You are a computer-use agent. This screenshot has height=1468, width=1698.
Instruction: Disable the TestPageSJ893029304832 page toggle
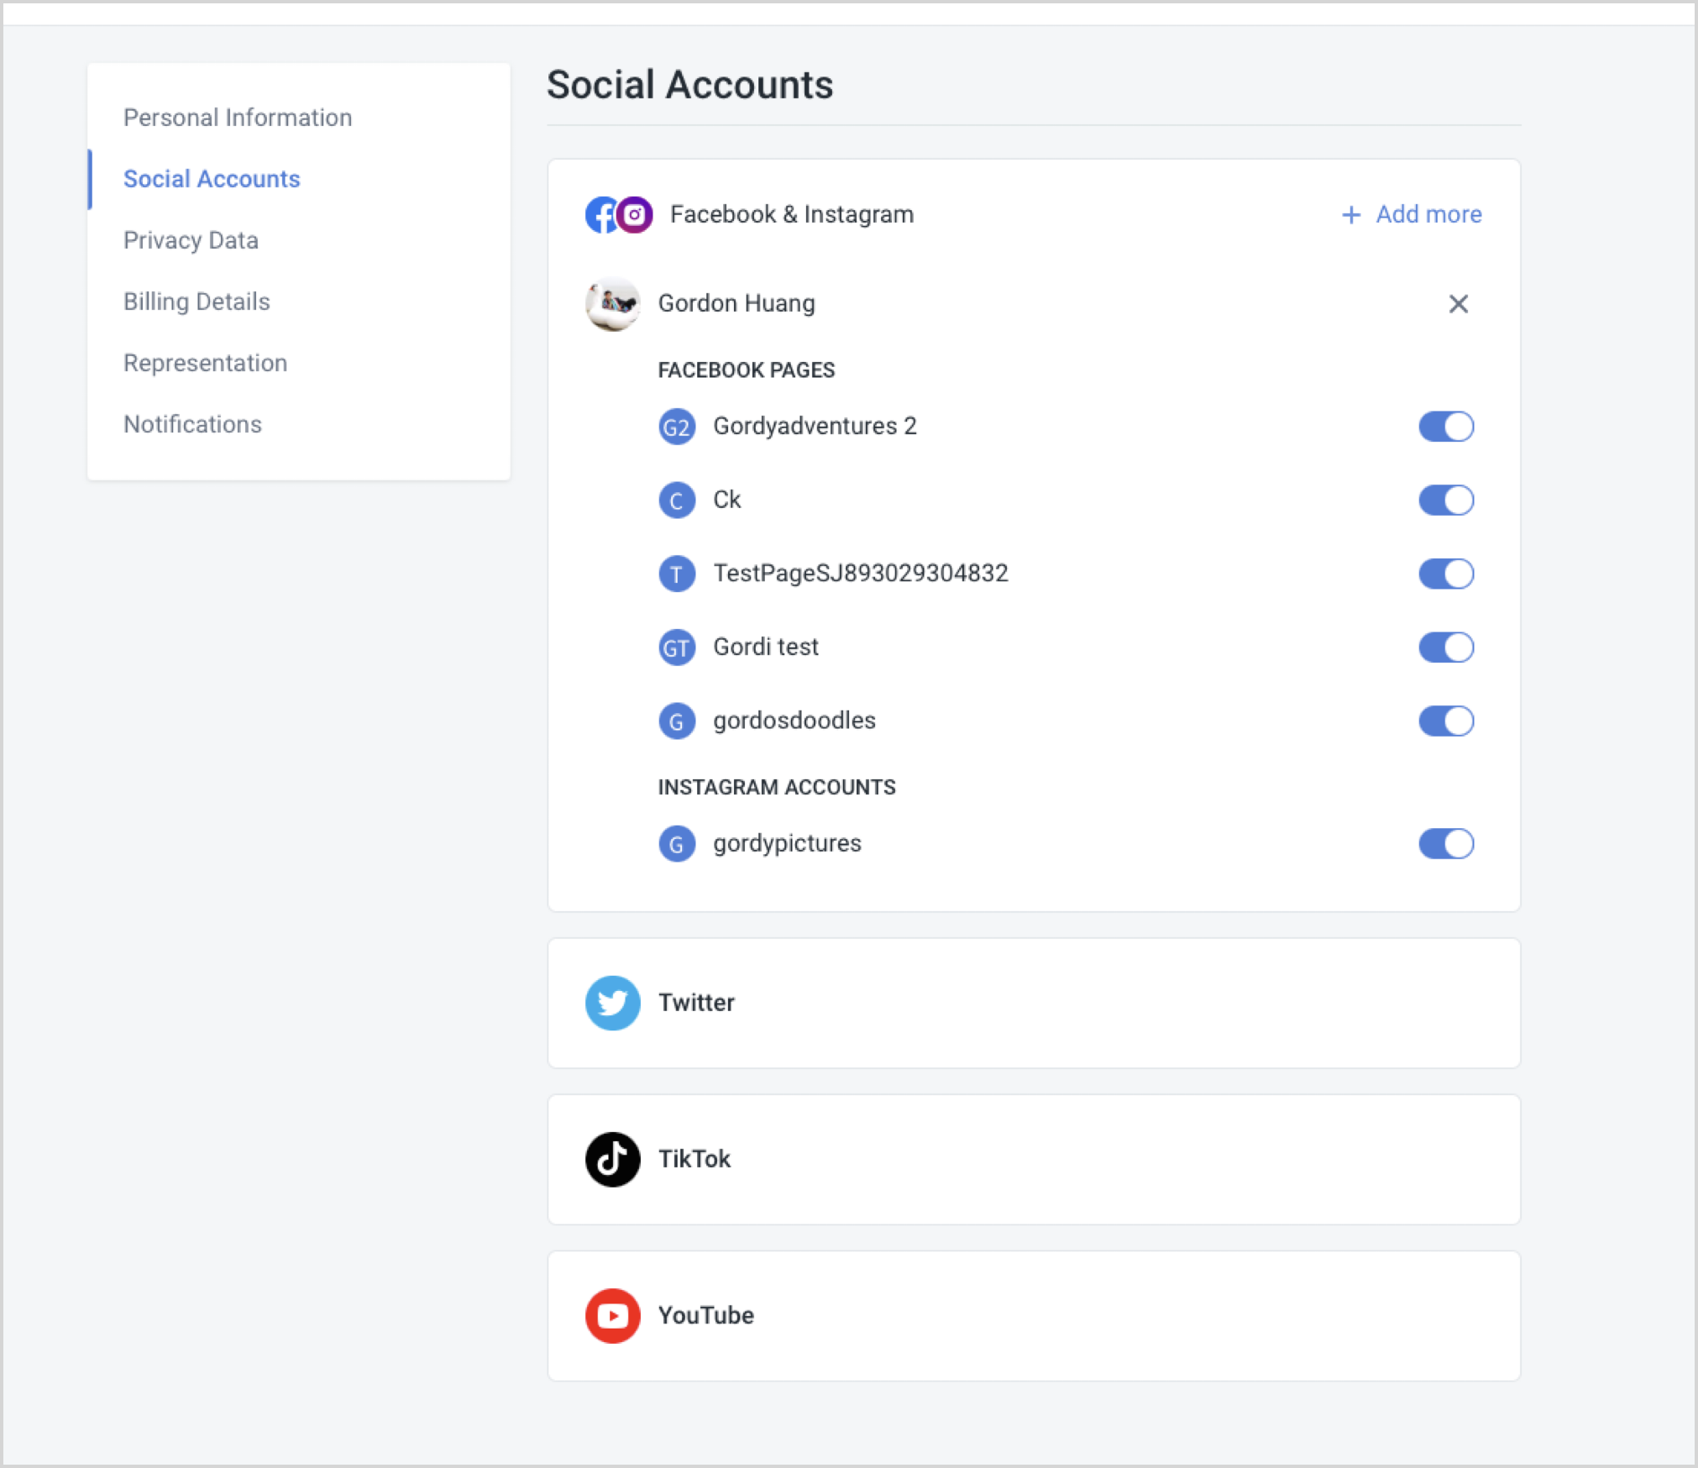pyautogui.click(x=1446, y=574)
